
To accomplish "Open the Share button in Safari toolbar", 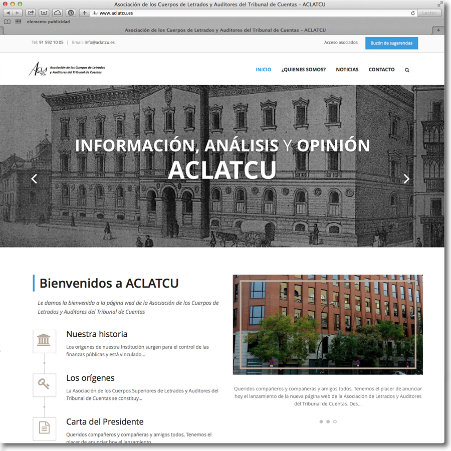I will (x=31, y=13).
